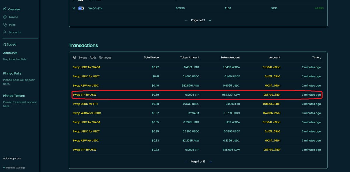Open account 0x87d9...383f in $0.39 row
The width and height of the screenshot is (350, 172).
[272, 95]
